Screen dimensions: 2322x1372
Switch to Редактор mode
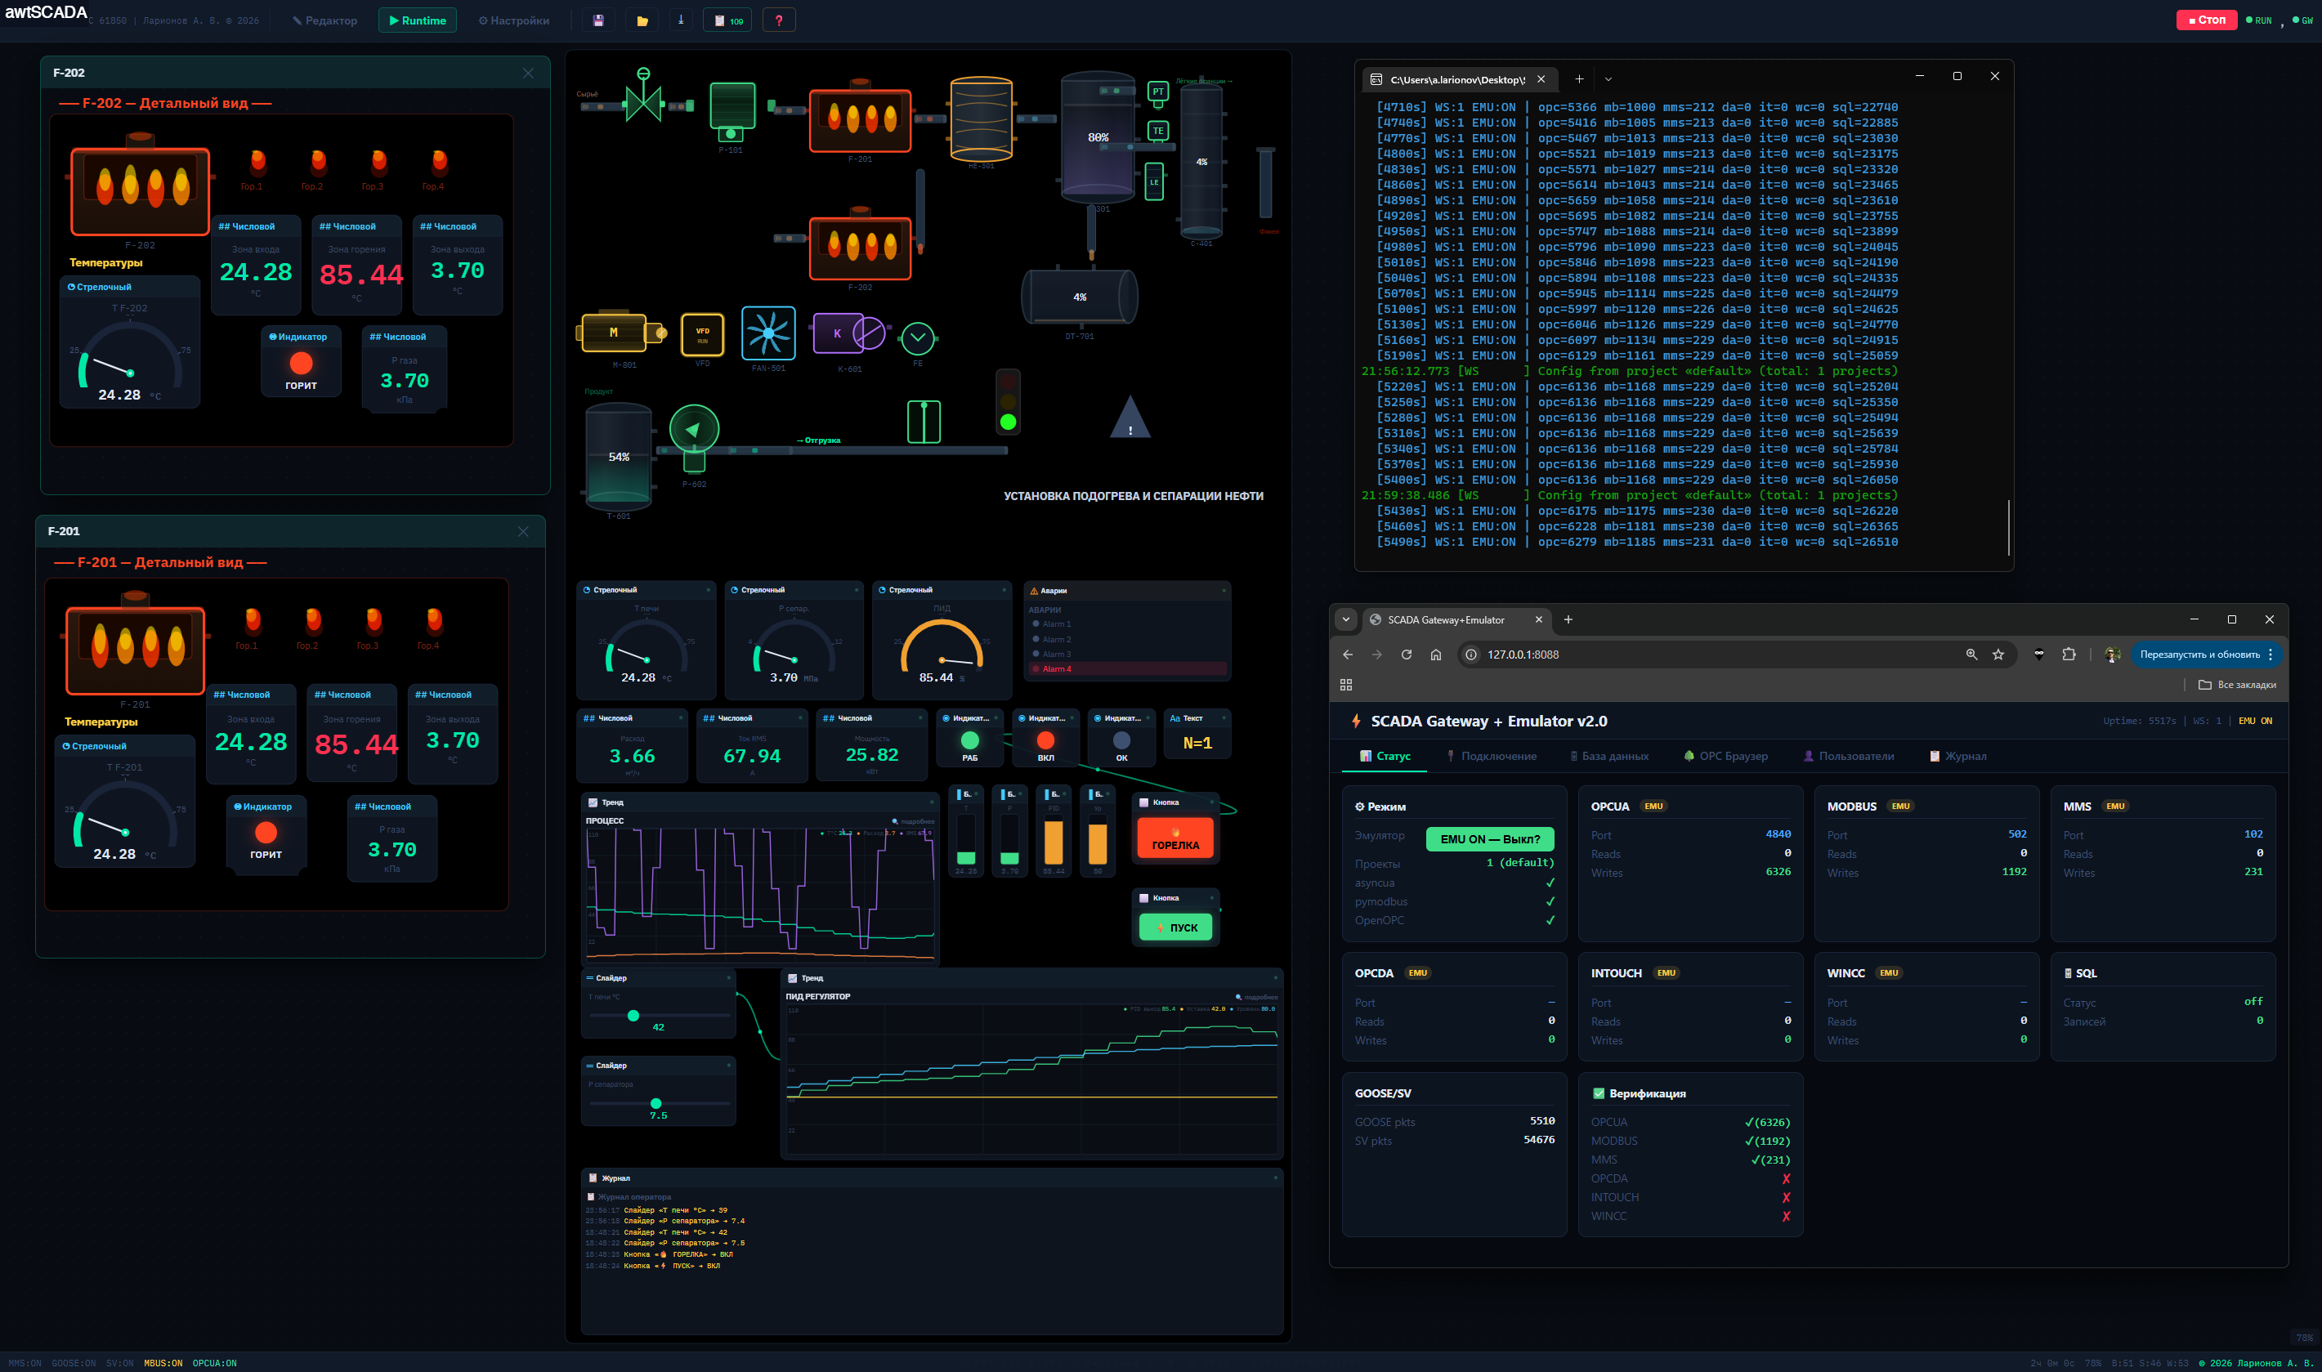(324, 20)
